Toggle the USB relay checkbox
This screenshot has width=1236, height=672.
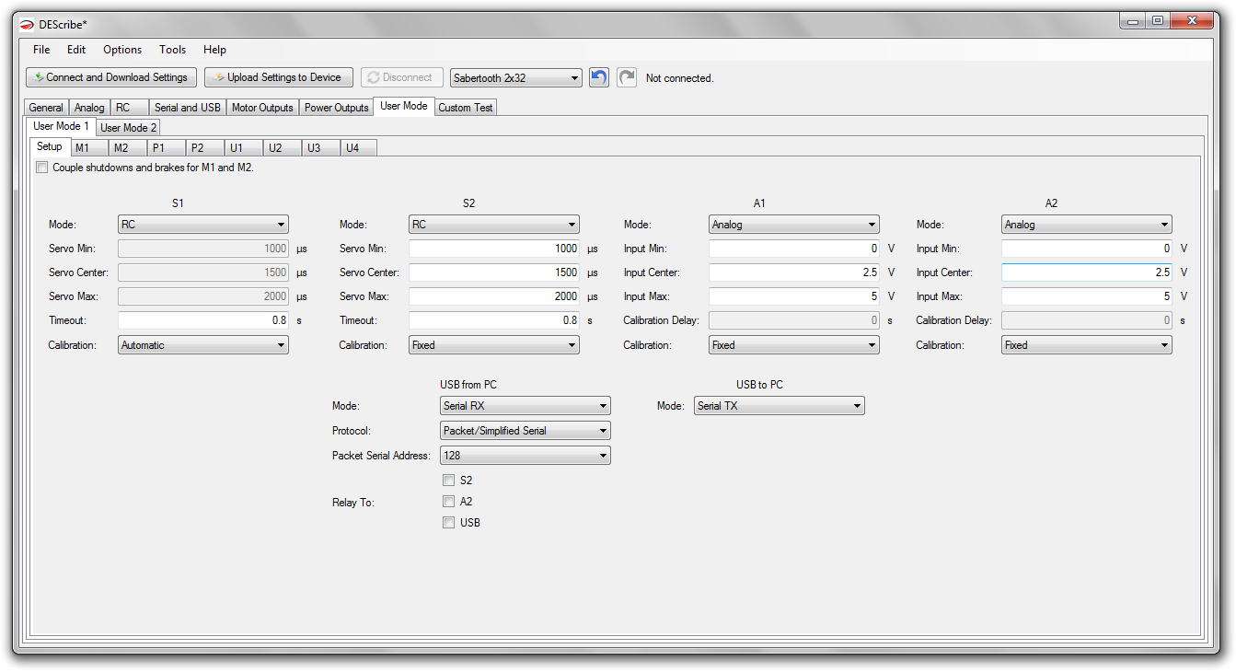(x=448, y=523)
